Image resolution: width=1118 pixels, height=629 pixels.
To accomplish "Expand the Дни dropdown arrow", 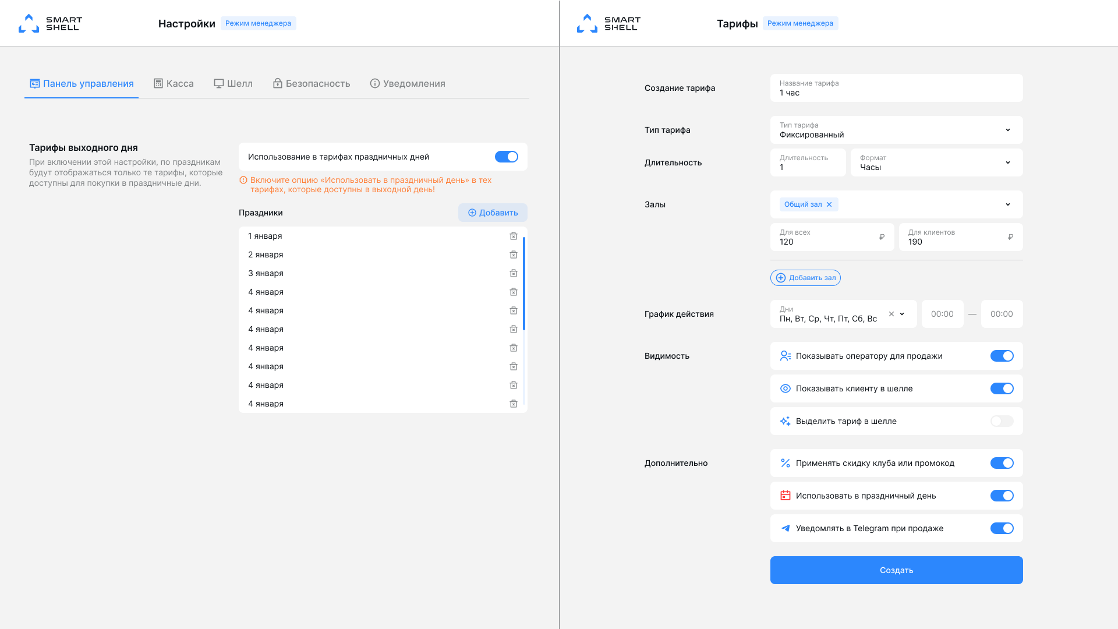I will tap(902, 314).
